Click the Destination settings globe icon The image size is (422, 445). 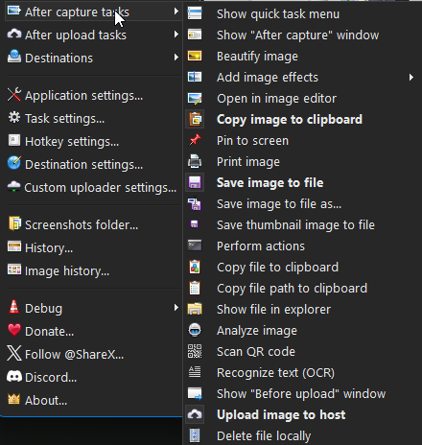pos(14,163)
